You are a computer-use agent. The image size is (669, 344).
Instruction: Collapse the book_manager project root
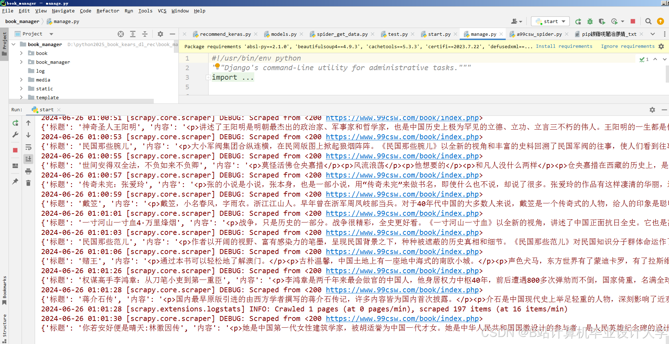pos(13,44)
